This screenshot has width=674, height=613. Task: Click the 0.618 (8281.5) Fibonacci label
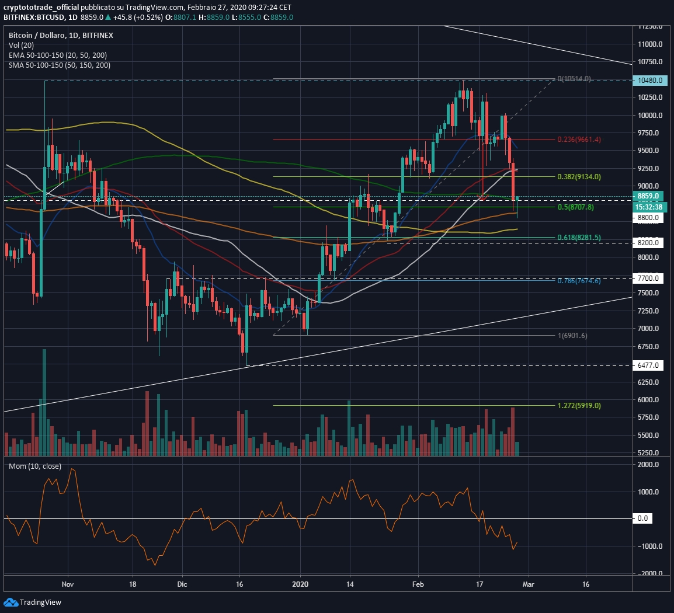pyautogui.click(x=578, y=238)
